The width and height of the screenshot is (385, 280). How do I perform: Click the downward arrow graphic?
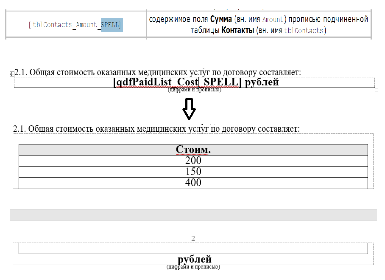pyautogui.click(x=188, y=109)
